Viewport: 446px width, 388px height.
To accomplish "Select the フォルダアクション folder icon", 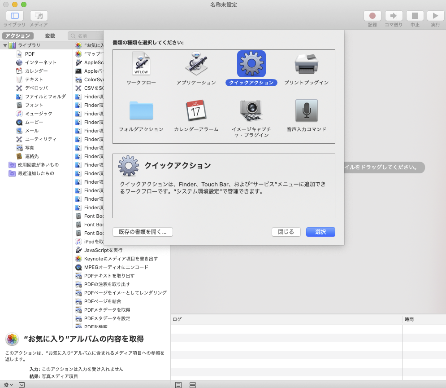I will 141,110.
